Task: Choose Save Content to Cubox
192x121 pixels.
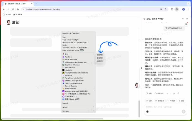Action: [78, 83]
